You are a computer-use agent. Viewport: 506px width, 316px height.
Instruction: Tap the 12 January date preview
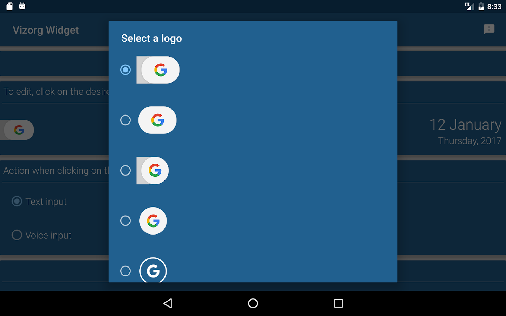pos(465,131)
